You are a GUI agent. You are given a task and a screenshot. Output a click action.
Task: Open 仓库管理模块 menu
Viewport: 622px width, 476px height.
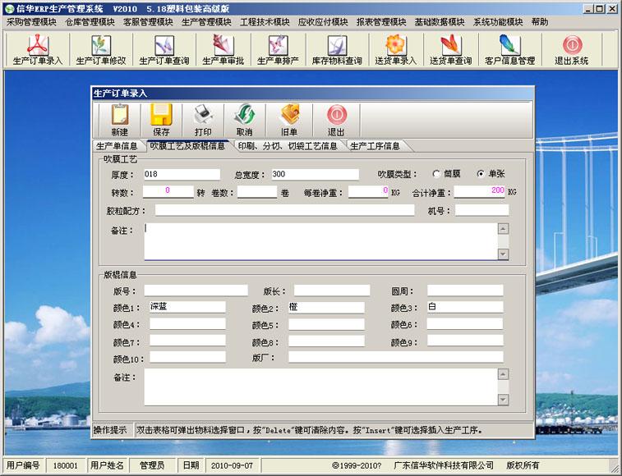90,22
